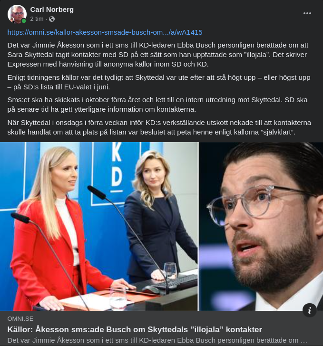Open Carl Norberg's profile picture
Viewport: 323px width, 346px height.
pyautogui.click(x=17, y=14)
